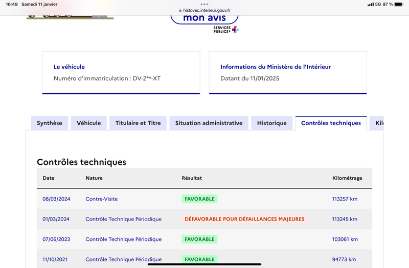
Task: Click the Kilométrage column header
Action: [x=347, y=178]
